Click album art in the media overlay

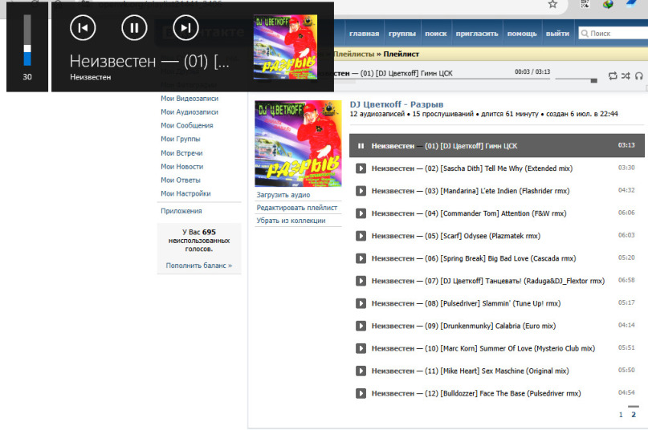[x=285, y=47]
